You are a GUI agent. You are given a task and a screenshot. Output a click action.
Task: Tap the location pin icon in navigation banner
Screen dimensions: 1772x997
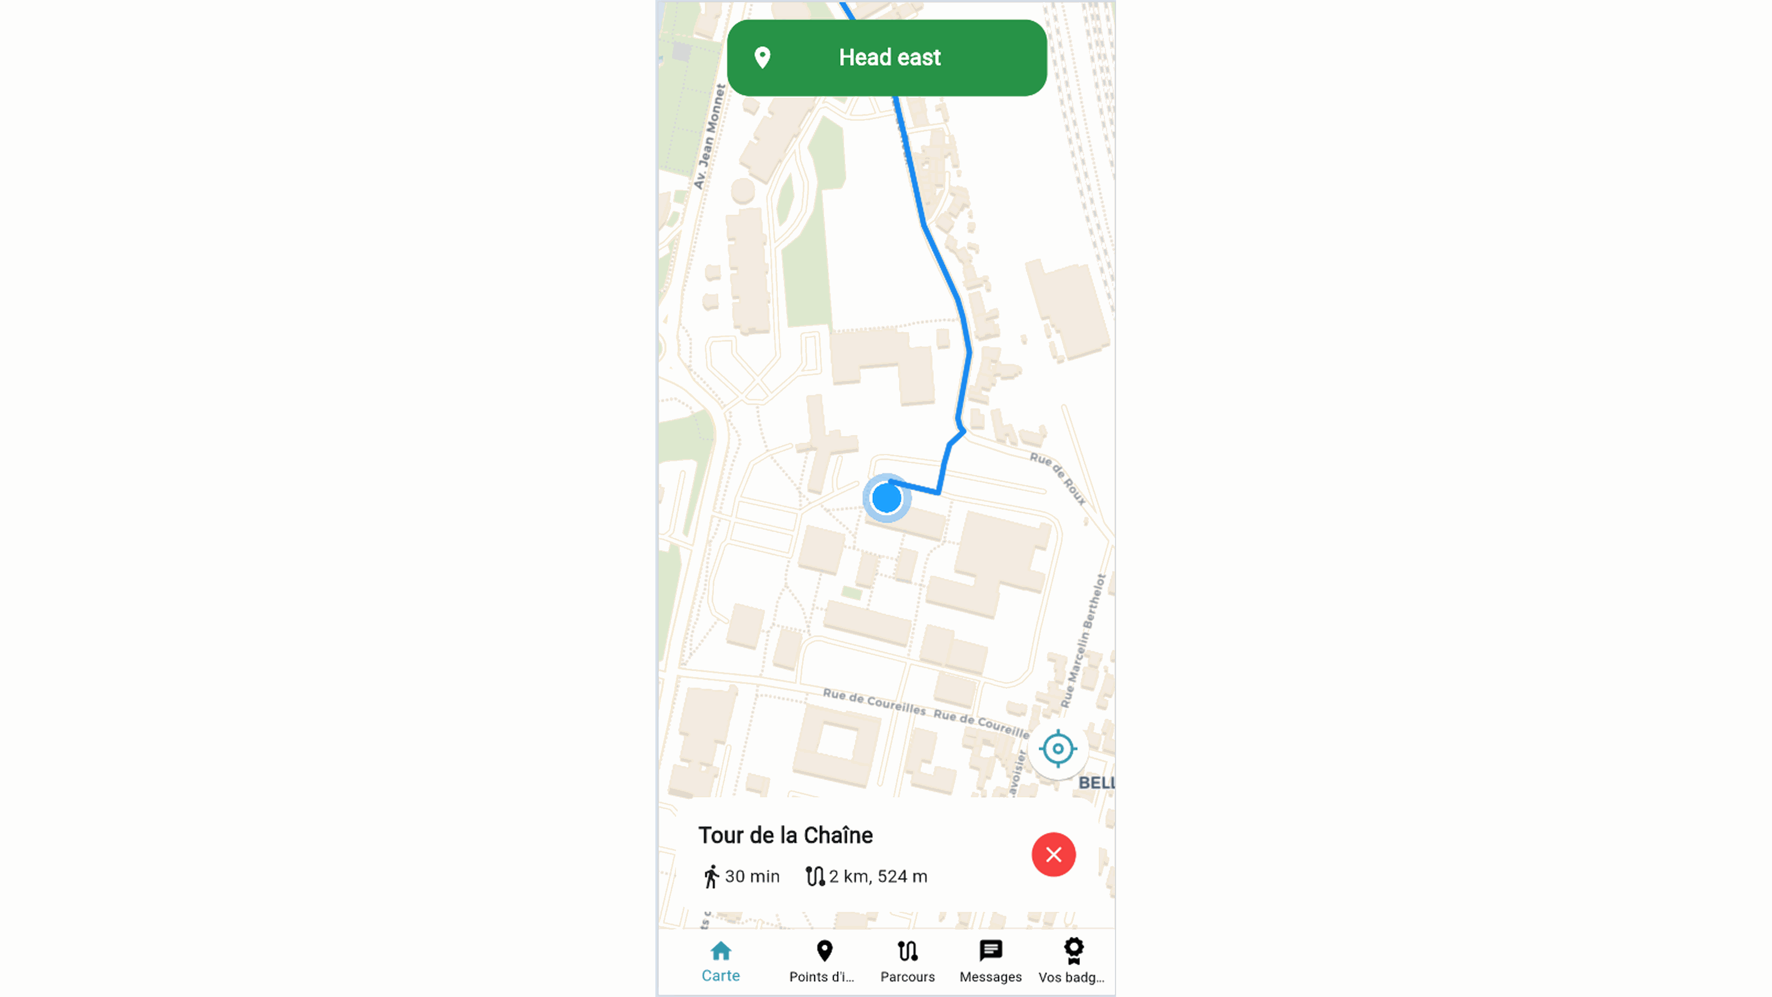coord(763,57)
